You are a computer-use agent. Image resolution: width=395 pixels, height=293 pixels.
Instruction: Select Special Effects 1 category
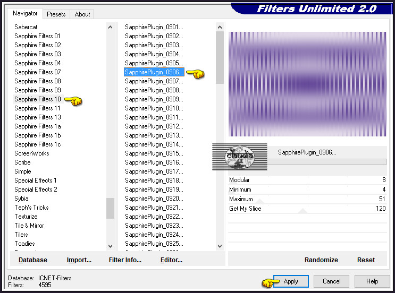pos(36,180)
